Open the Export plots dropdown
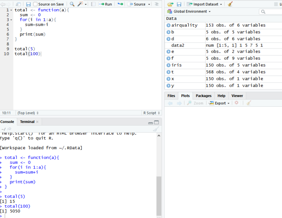 (219, 103)
